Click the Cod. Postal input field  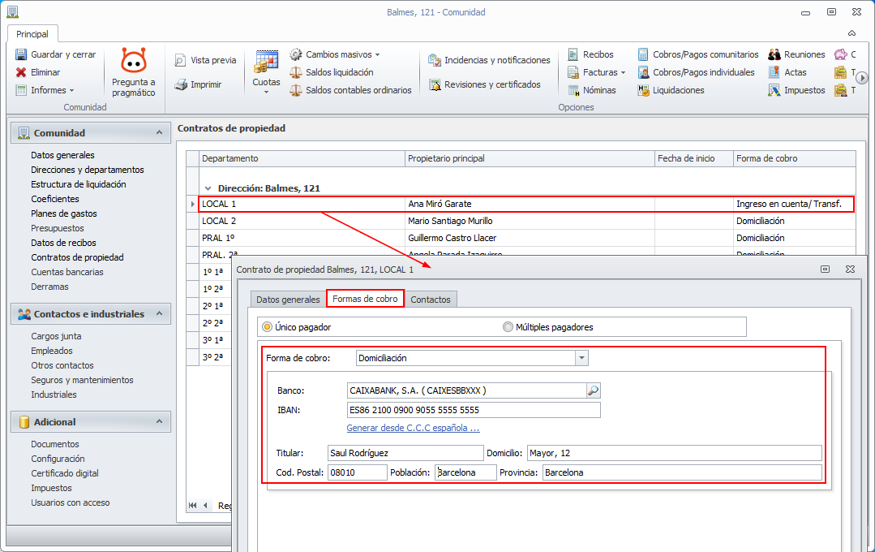pos(357,472)
